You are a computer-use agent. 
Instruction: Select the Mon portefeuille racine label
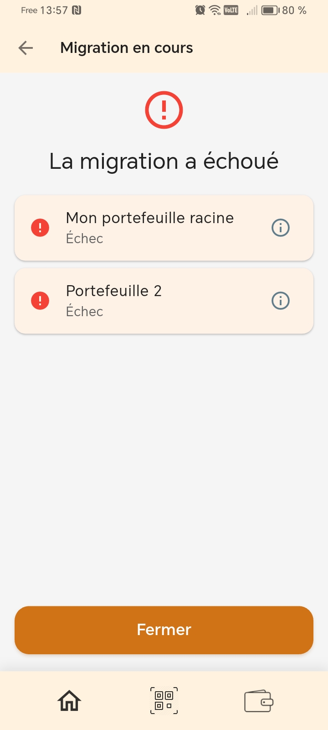[150, 218]
